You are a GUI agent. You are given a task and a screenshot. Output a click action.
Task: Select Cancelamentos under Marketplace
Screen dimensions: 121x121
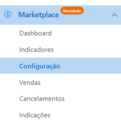pos(42,99)
